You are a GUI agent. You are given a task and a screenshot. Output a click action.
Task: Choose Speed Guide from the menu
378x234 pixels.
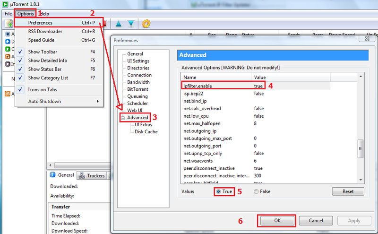click(59, 40)
